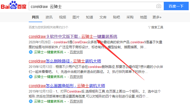Open 百度快照 for coreldraw 9 result
Image resolution: width=190 pixels, height=105 pixels.
coord(76,52)
